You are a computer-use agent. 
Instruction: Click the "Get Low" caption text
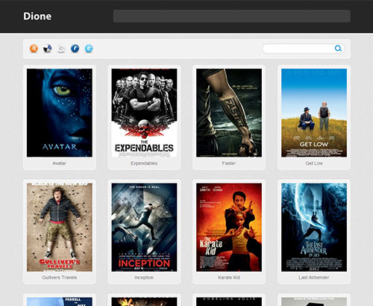click(x=314, y=163)
